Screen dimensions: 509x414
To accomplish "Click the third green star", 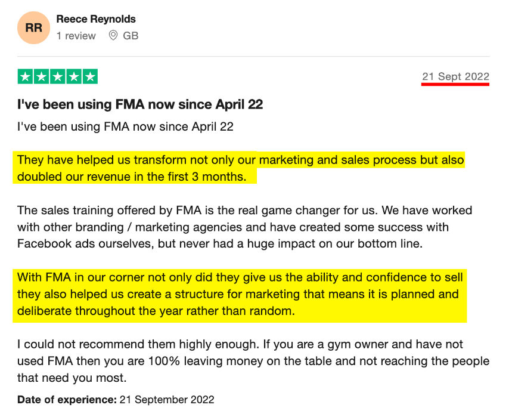I will click(x=58, y=77).
